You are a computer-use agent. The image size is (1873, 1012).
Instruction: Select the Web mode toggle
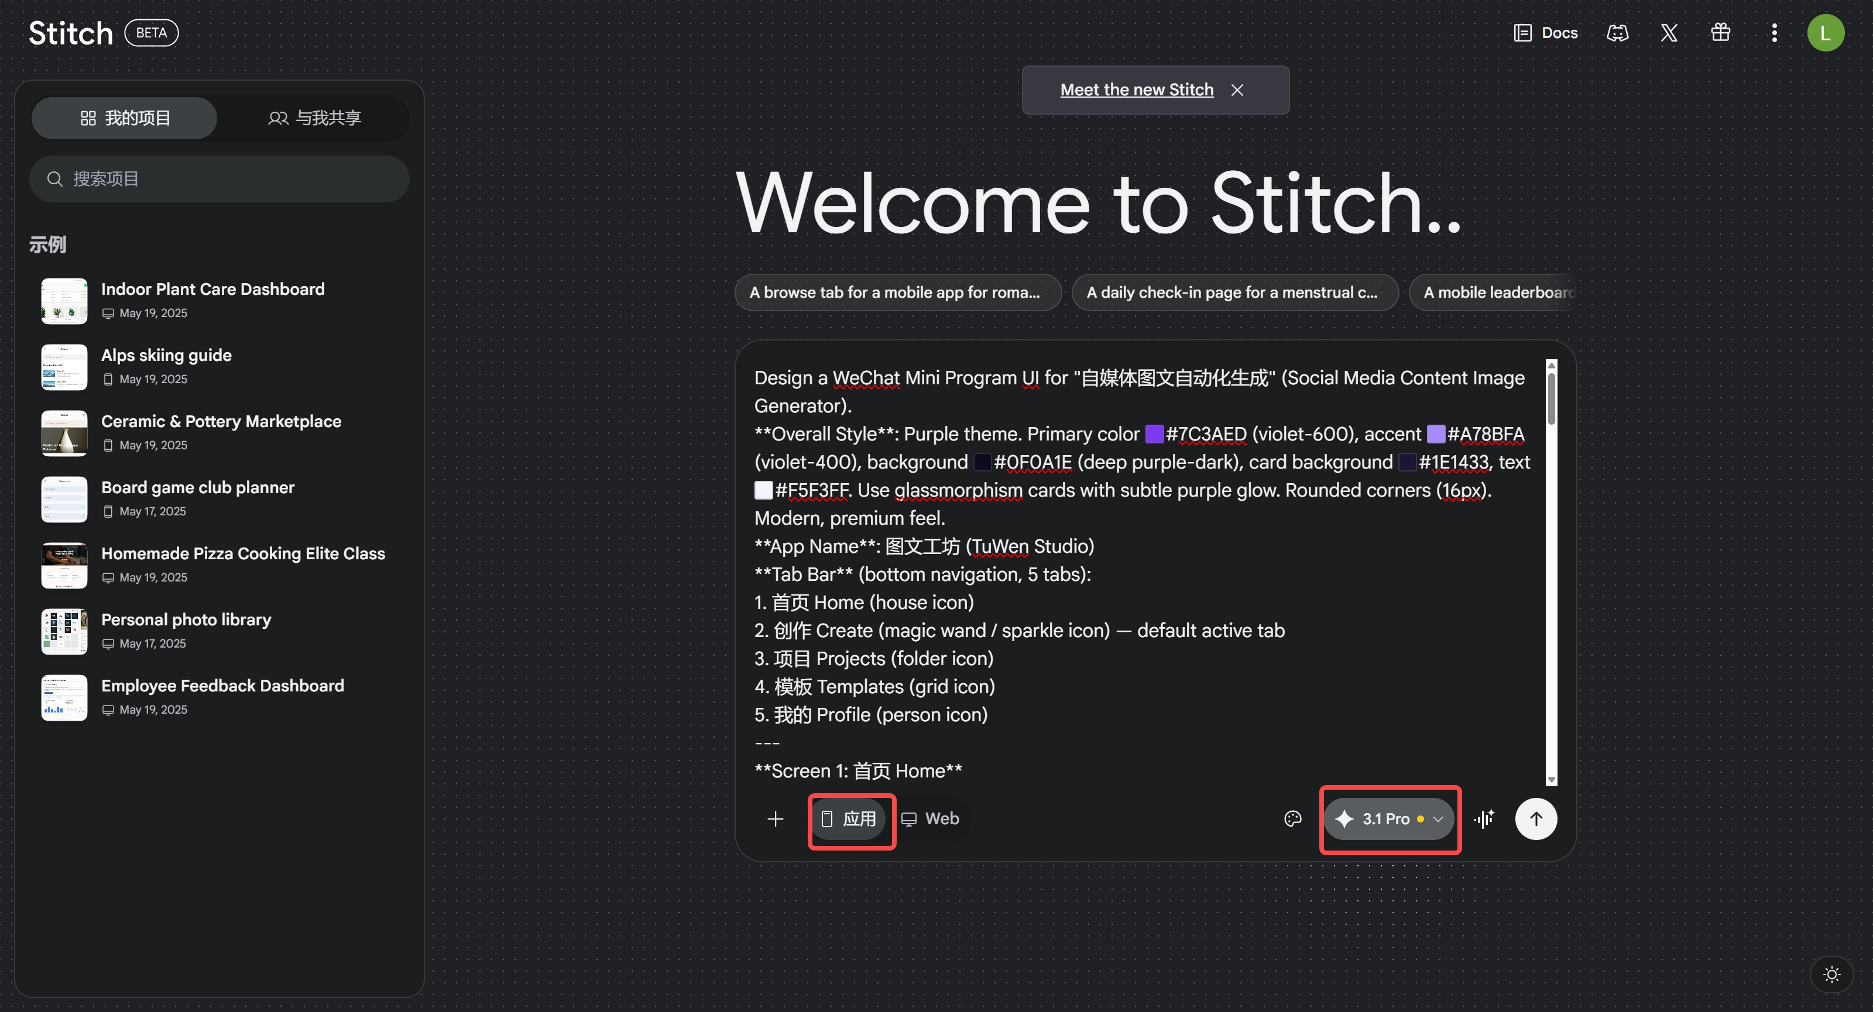(x=931, y=819)
